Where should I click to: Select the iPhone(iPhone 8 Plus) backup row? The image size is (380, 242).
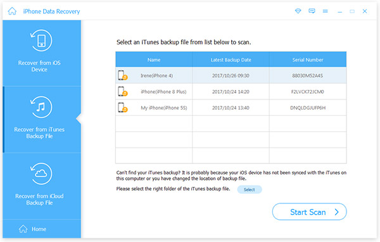tap(231, 92)
